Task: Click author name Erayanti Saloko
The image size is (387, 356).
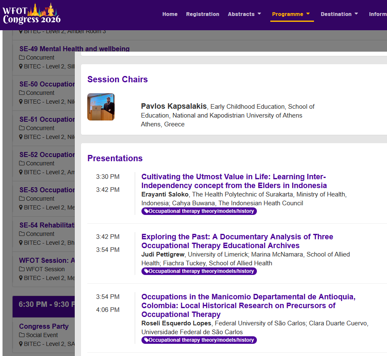Action: click(x=165, y=194)
